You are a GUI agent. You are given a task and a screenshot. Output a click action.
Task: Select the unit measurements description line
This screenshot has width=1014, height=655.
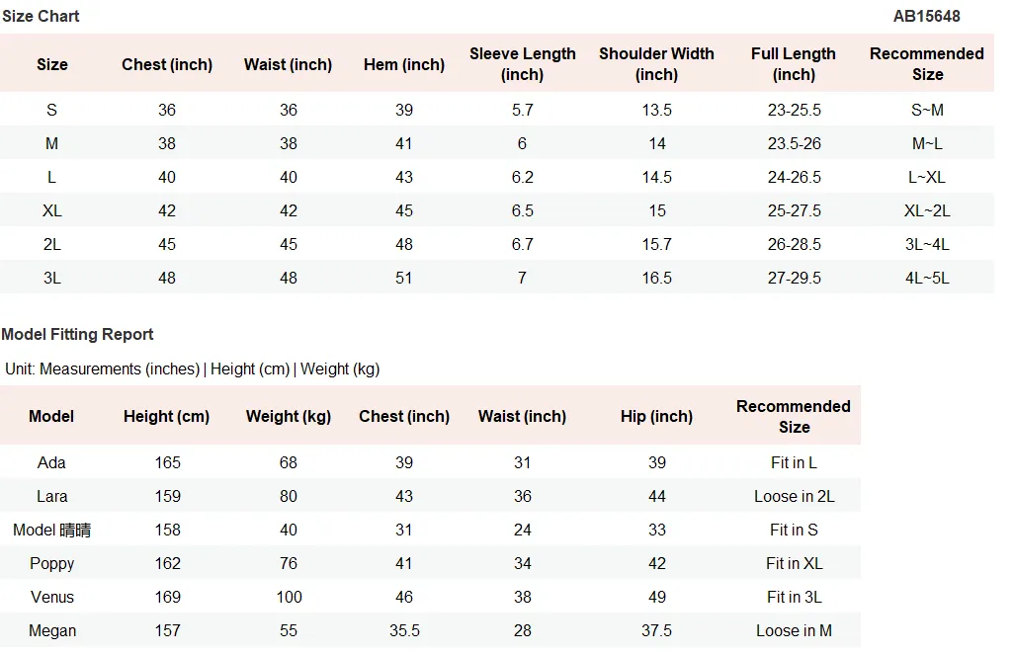point(192,369)
